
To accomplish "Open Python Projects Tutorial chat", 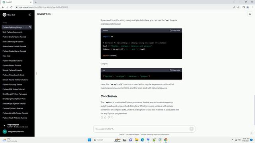I will point(12,61).
